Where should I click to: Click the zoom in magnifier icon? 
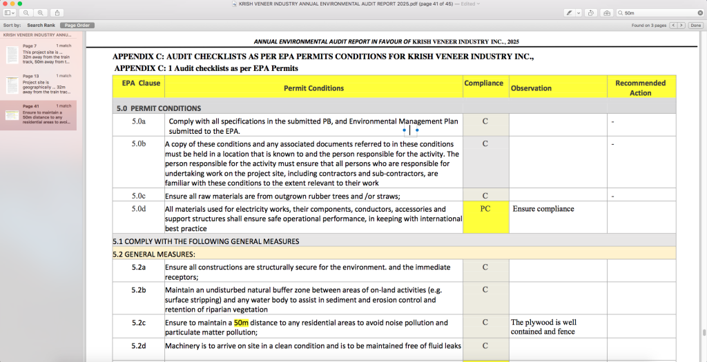click(41, 13)
